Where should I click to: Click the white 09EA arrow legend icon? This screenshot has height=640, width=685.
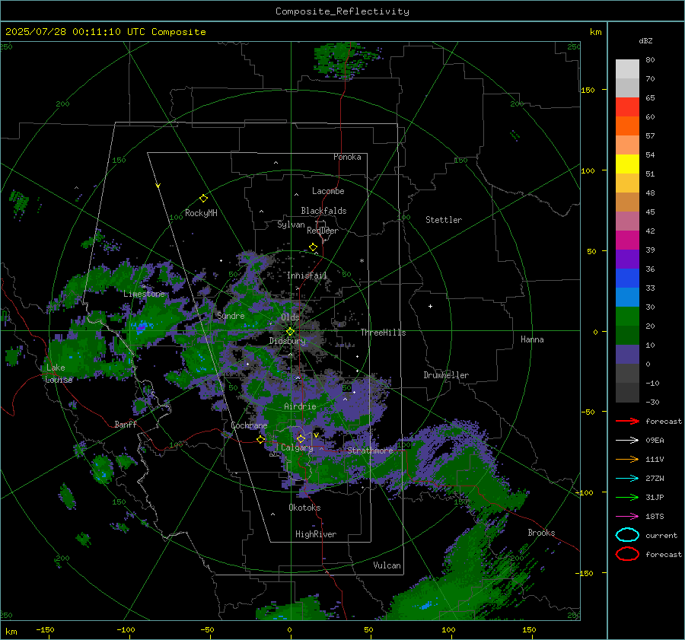click(x=627, y=441)
